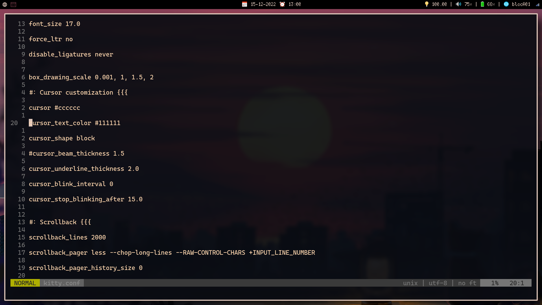The image size is (542, 305).
Task: Click the 1% scroll progress indicator
Action: click(495, 283)
